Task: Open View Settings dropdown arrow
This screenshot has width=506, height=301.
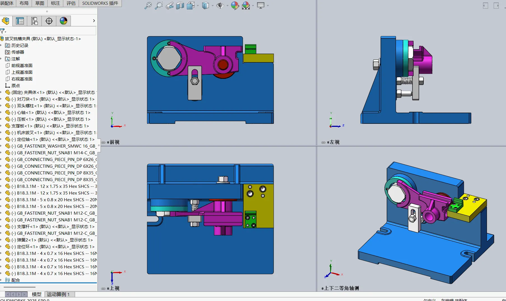Action: click(268, 6)
